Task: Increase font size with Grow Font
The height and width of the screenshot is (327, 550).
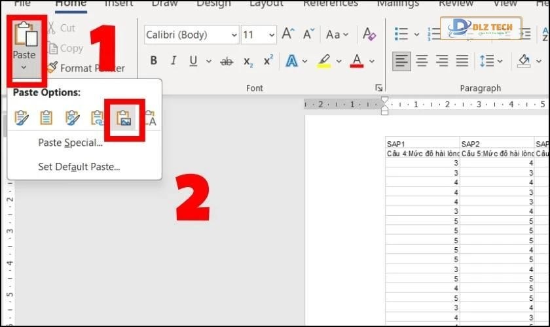Action: [x=287, y=34]
